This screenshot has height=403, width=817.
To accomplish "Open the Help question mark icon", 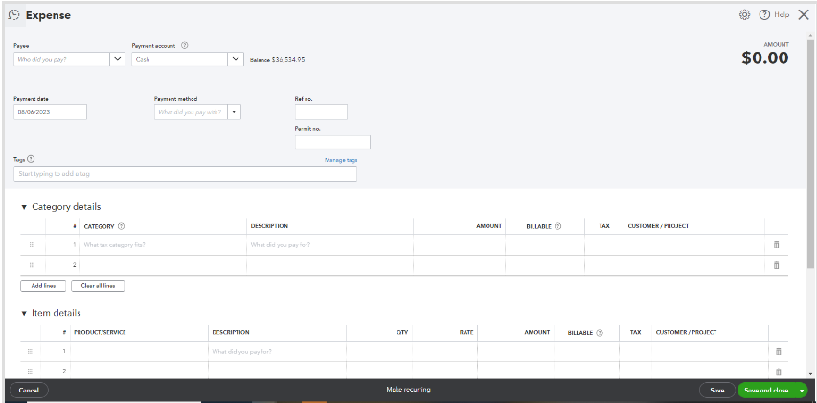I will [764, 15].
